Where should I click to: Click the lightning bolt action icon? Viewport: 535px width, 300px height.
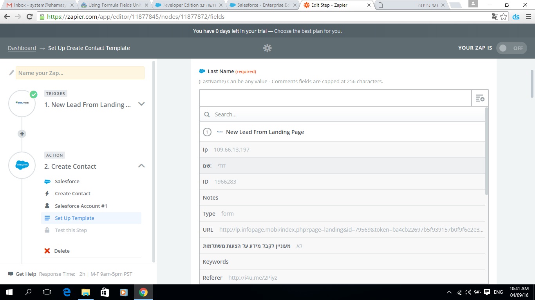pos(47,193)
